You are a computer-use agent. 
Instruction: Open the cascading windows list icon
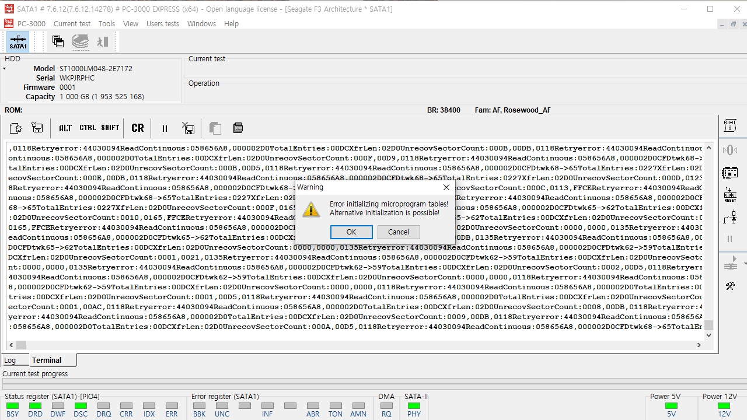(58, 41)
